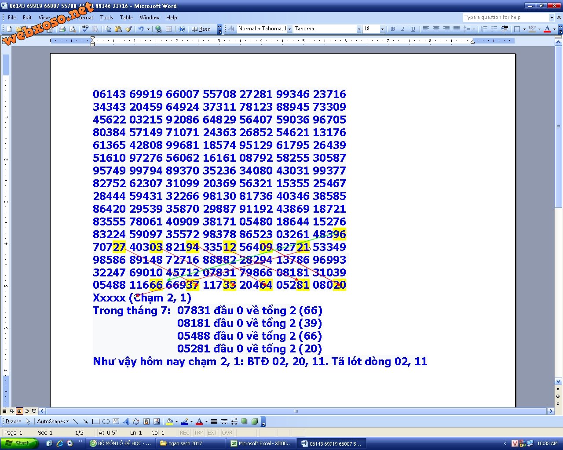Screen dimensions: 563x450
Task: Expand the font size 18 dropdown
Action: tap(382, 29)
